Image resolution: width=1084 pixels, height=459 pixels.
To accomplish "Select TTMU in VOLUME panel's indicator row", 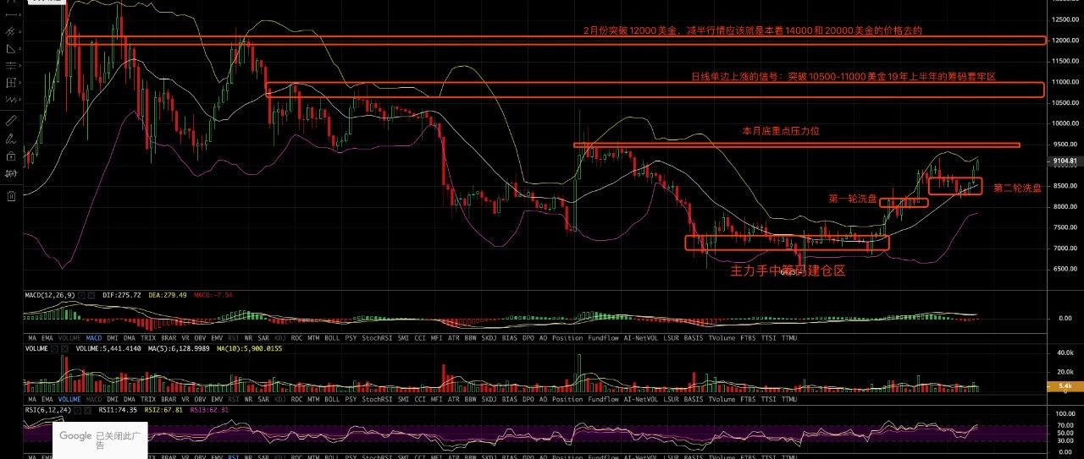I will pyautogui.click(x=789, y=398).
